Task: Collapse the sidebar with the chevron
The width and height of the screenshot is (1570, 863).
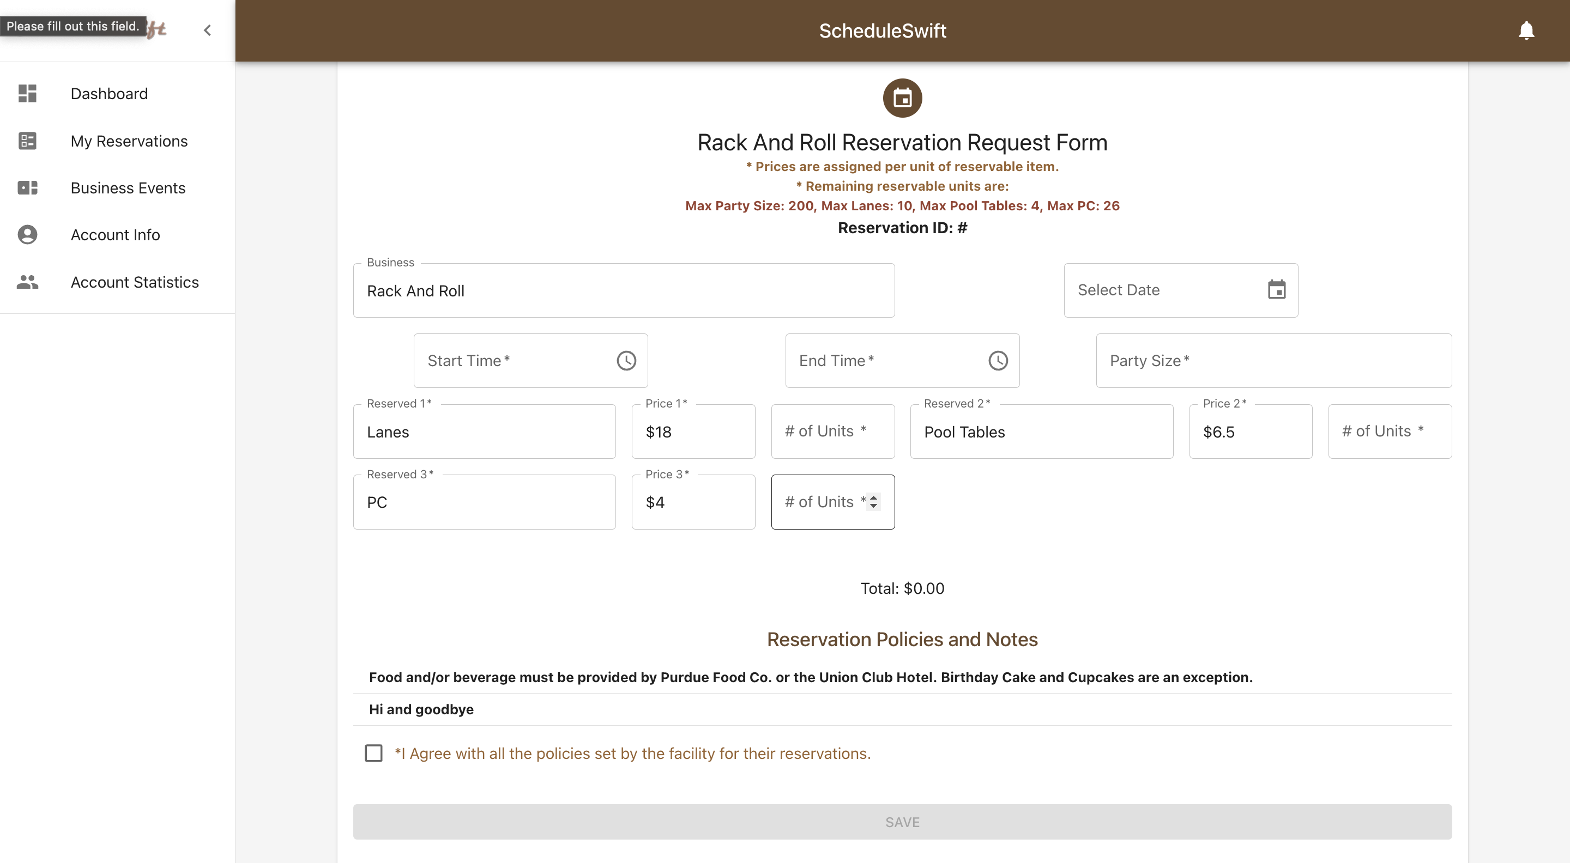Action: tap(207, 30)
